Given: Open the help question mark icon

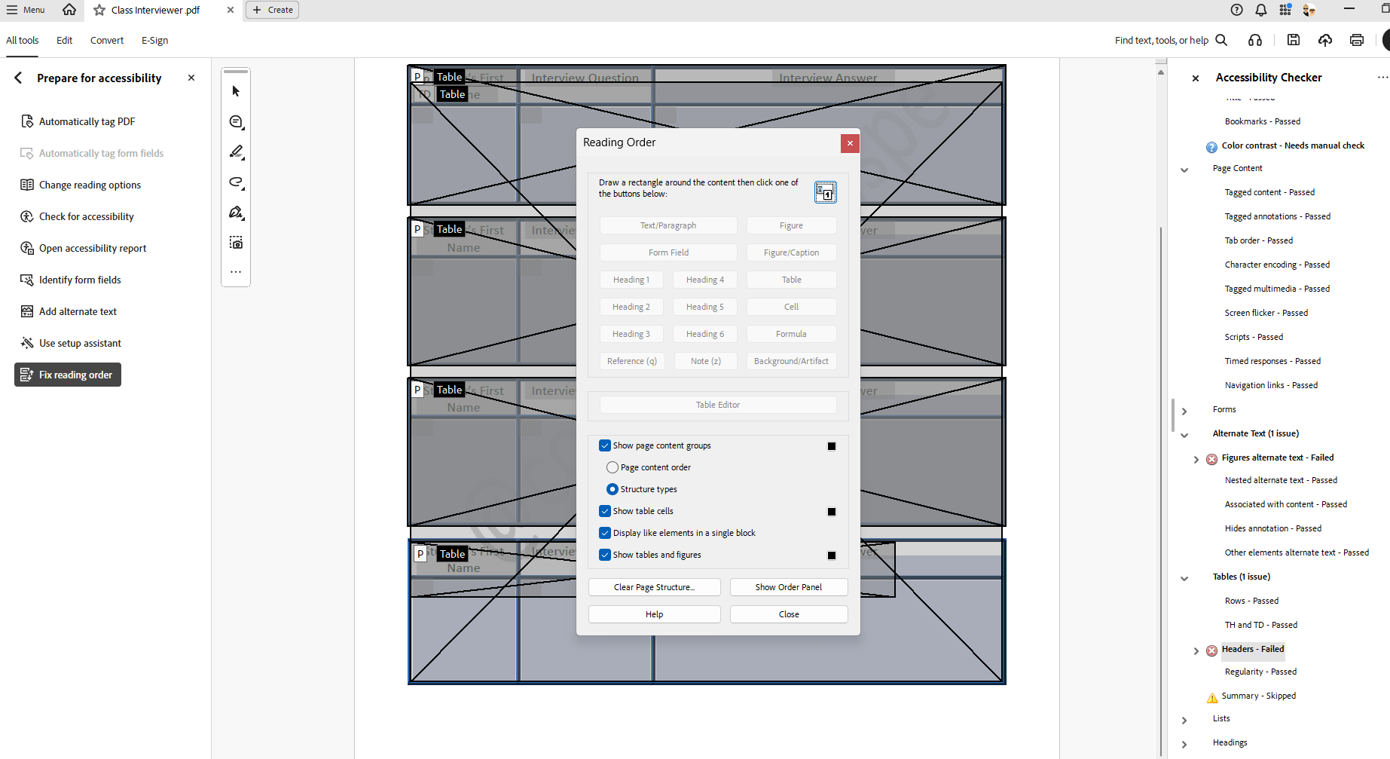Looking at the screenshot, I should click(1237, 10).
